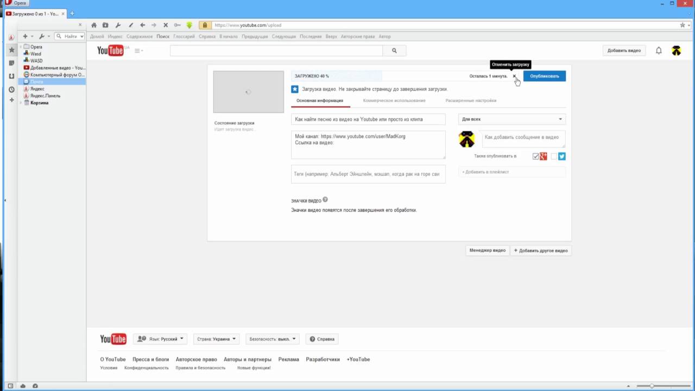The image size is (695, 391).
Task: Go forward with the right arrow icon
Action: [x=154, y=25]
